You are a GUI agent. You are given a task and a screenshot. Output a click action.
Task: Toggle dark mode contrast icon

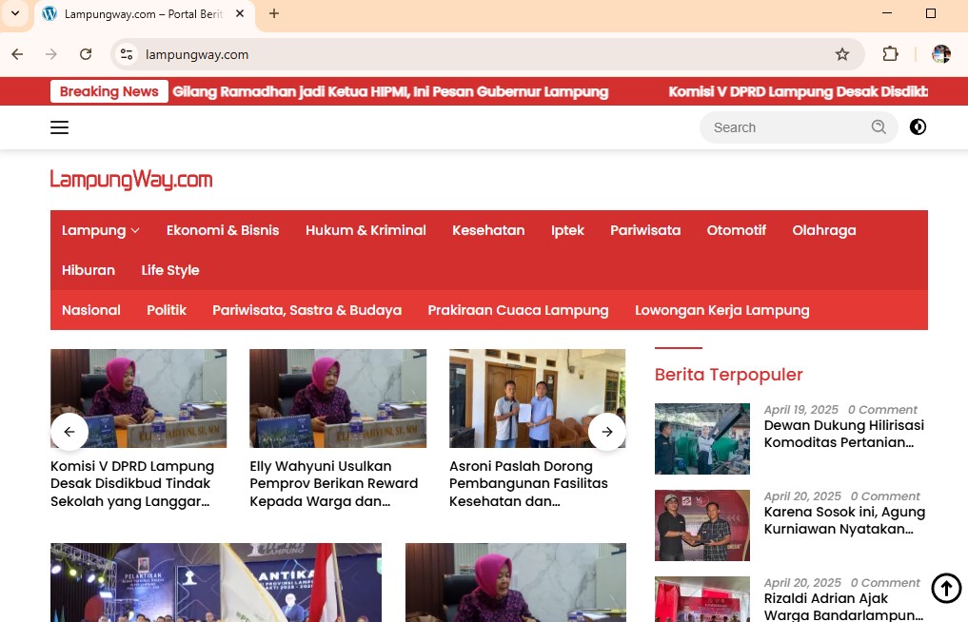(918, 127)
